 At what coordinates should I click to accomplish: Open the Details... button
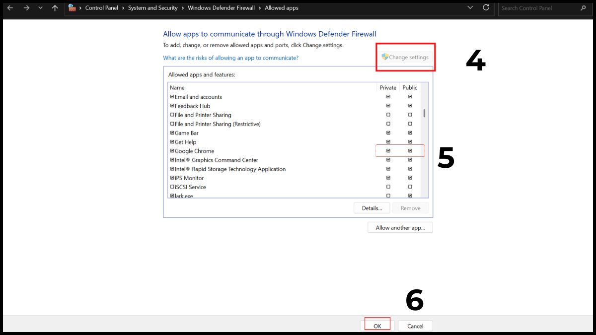point(372,208)
